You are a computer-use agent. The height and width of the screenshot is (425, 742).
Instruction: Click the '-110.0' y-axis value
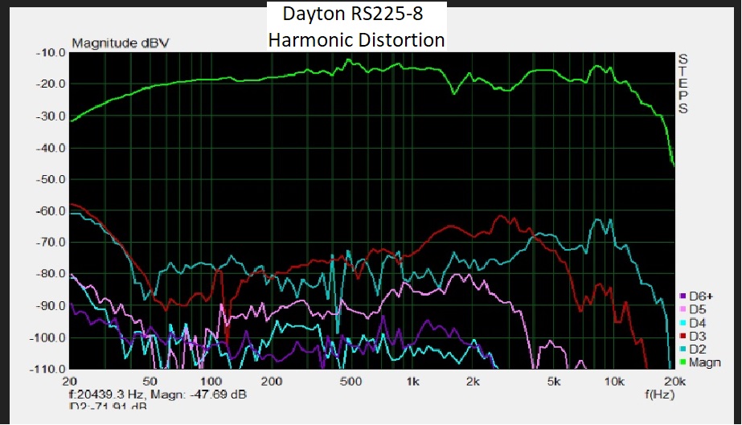(x=47, y=370)
